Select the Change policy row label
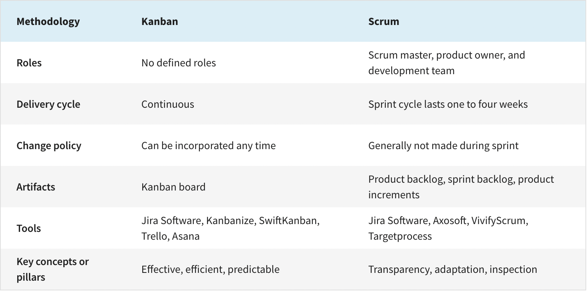587x292 pixels. 49,146
